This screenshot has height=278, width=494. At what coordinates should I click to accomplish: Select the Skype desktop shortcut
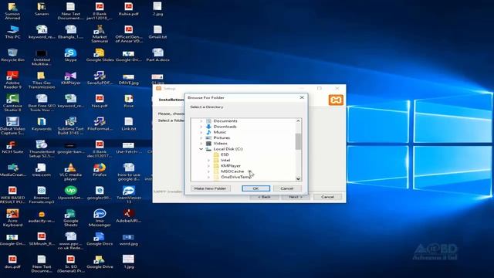coord(70,56)
